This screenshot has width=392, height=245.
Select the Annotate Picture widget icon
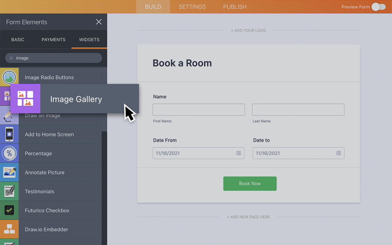pos(9,172)
